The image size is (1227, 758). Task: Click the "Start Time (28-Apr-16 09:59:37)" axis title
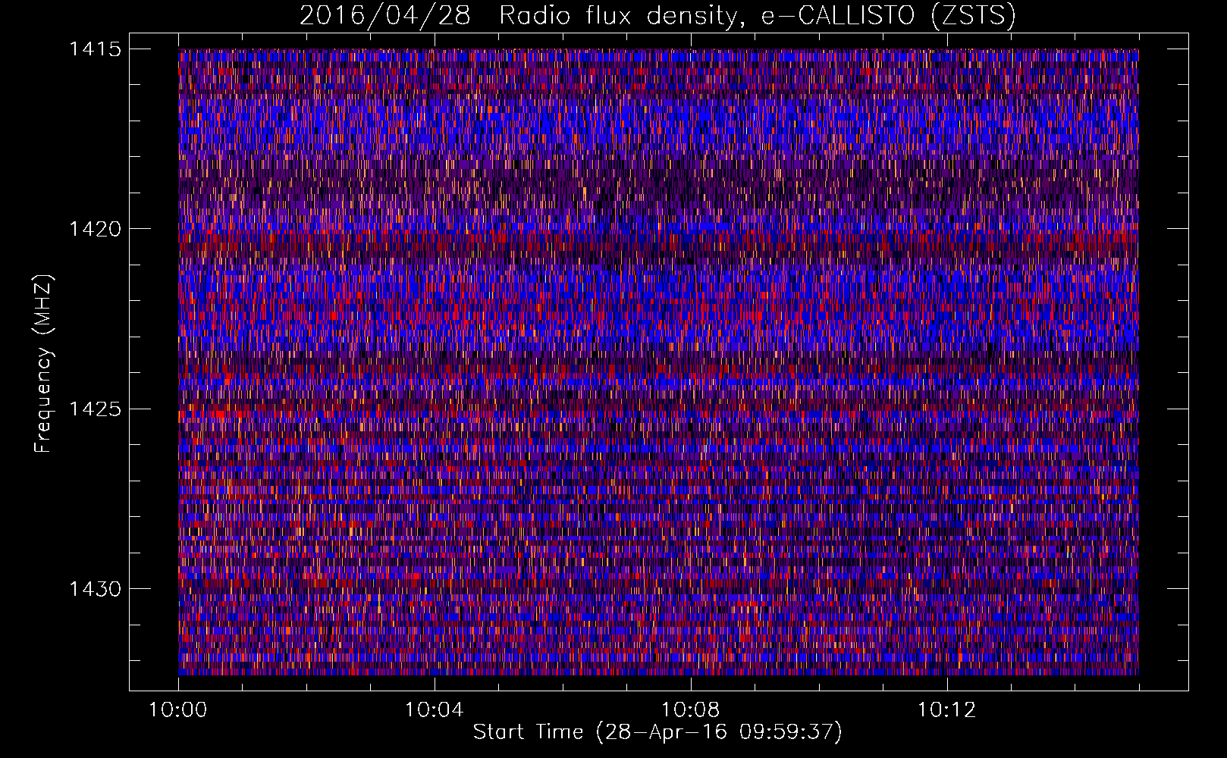pos(657,732)
